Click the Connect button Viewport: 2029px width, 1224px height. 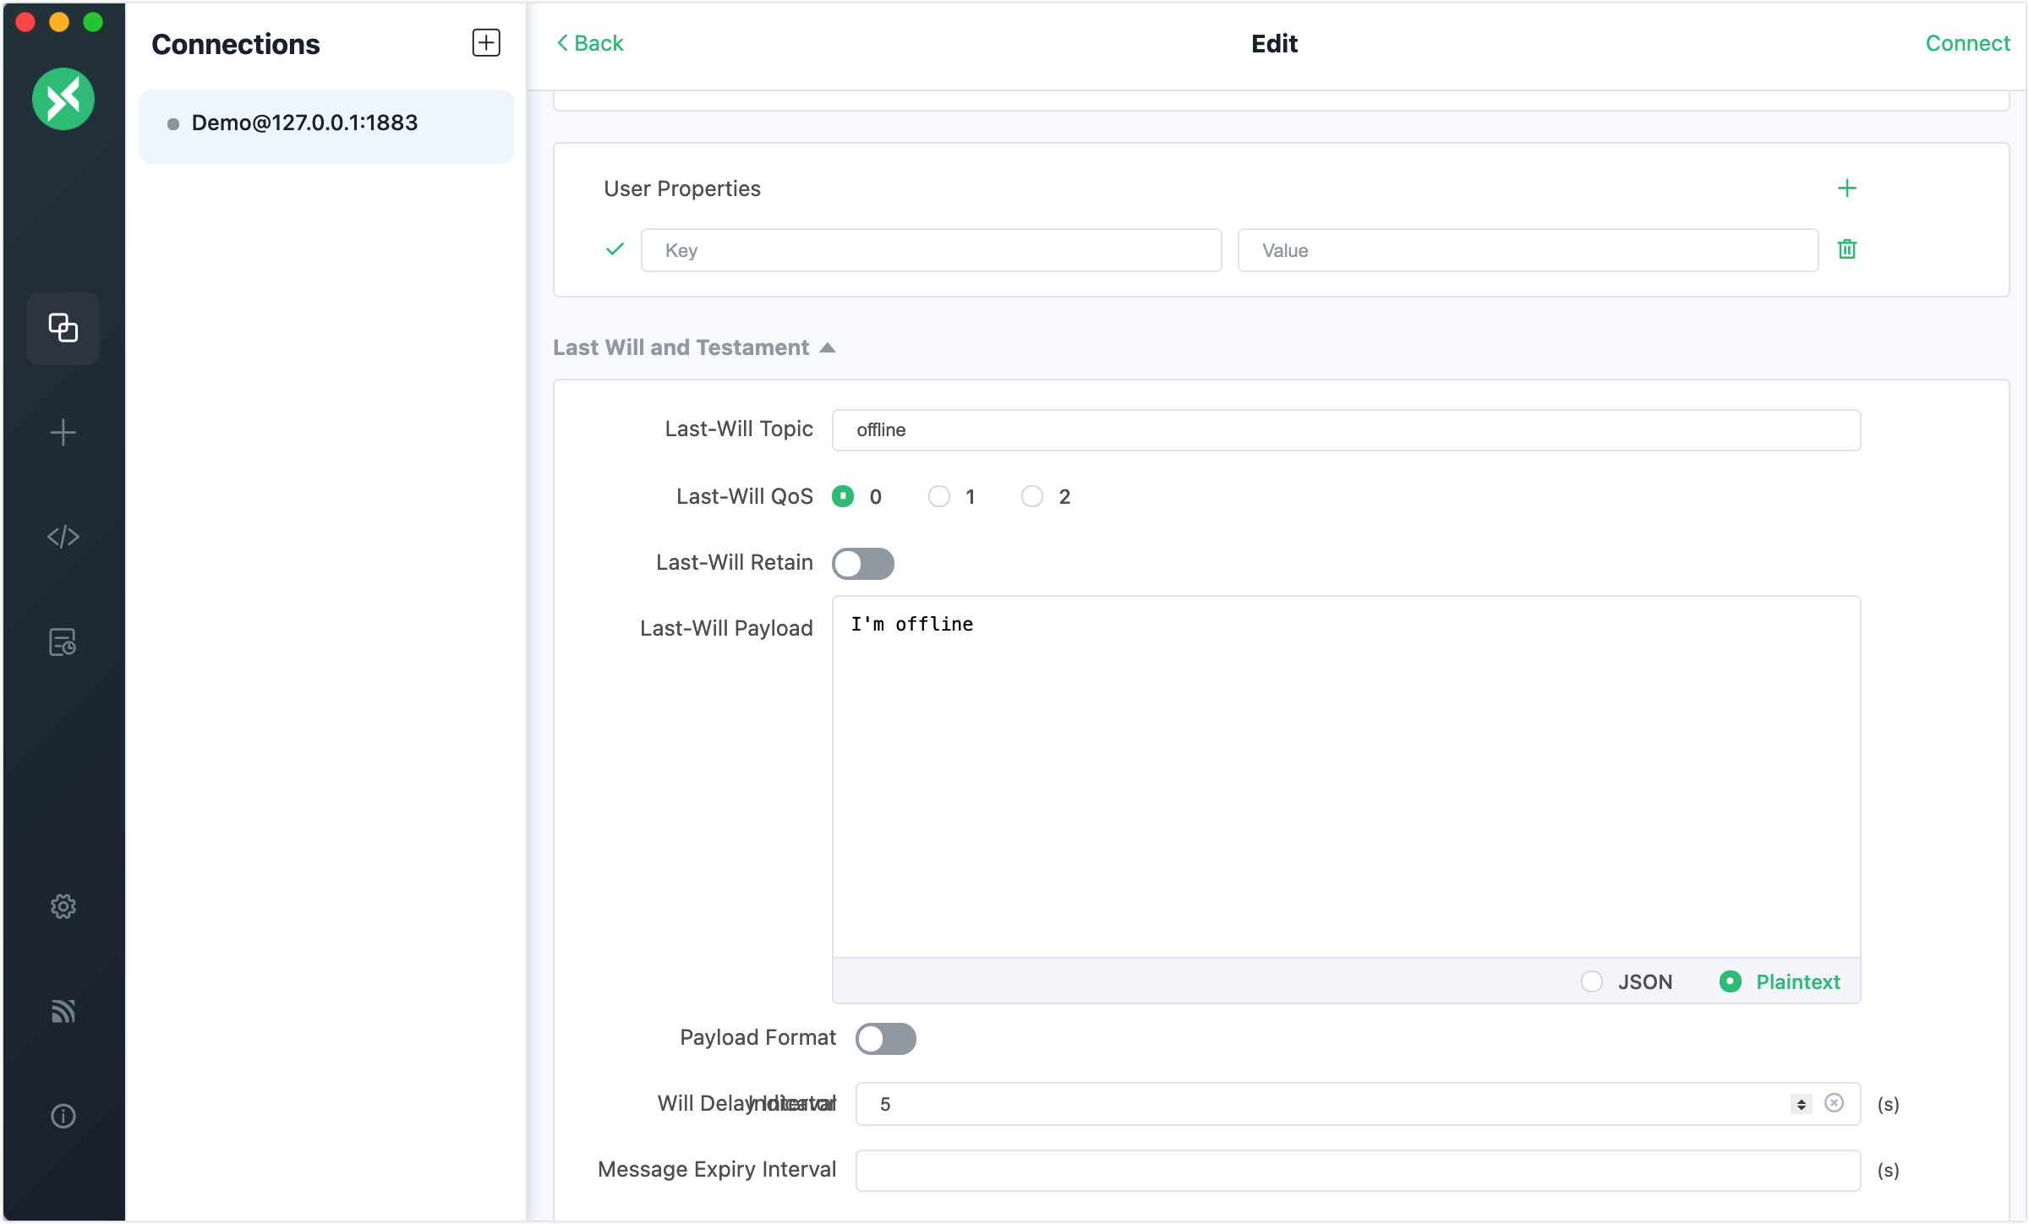1967,43
